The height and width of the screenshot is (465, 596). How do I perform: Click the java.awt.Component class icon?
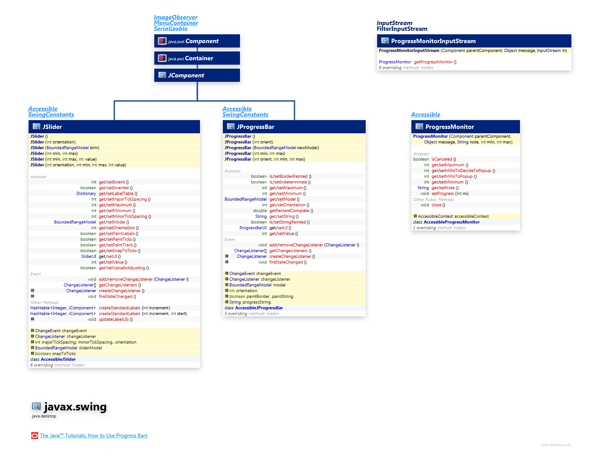pyautogui.click(x=162, y=41)
